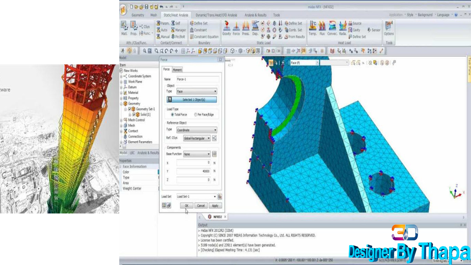Click the OK button in Force dialog
The width and height of the screenshot is (471, 265).
pos(187,206)
